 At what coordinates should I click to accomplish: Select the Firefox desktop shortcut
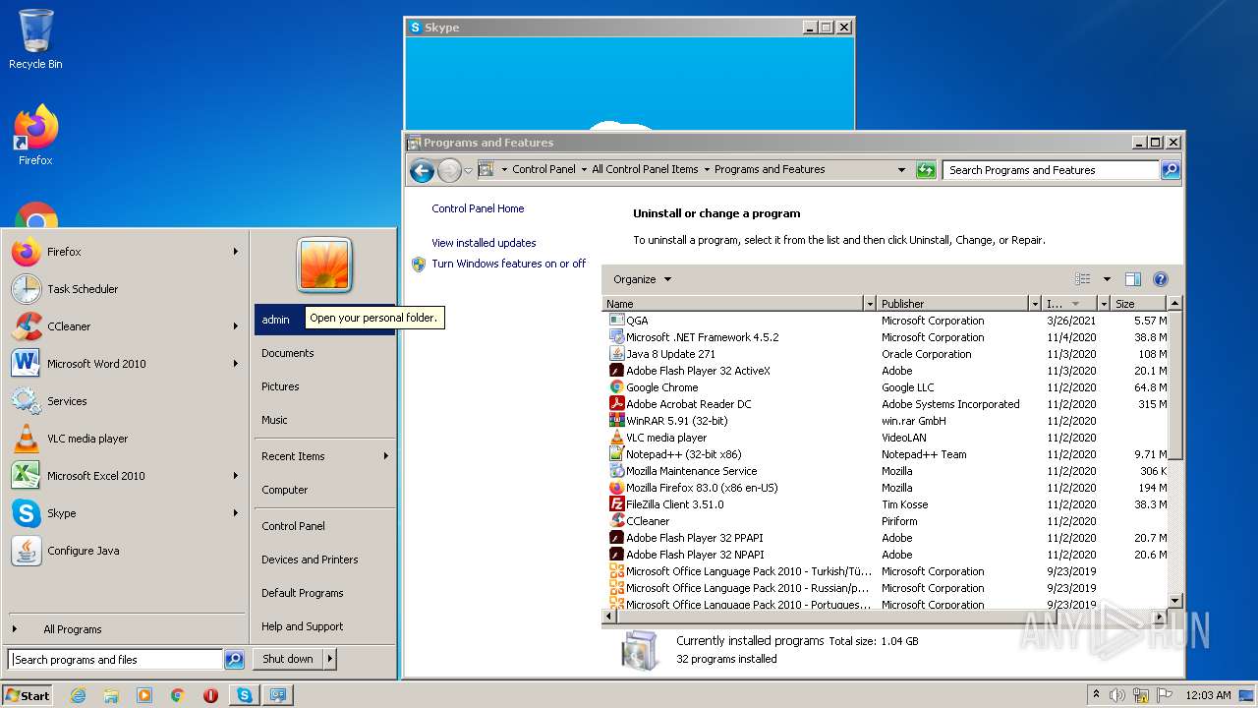[35, 136]
